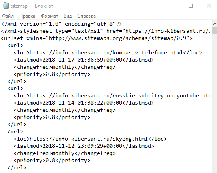Open the Формат menu
The height and width of the screenshot is (173, 217).
[x=50, y=16]
